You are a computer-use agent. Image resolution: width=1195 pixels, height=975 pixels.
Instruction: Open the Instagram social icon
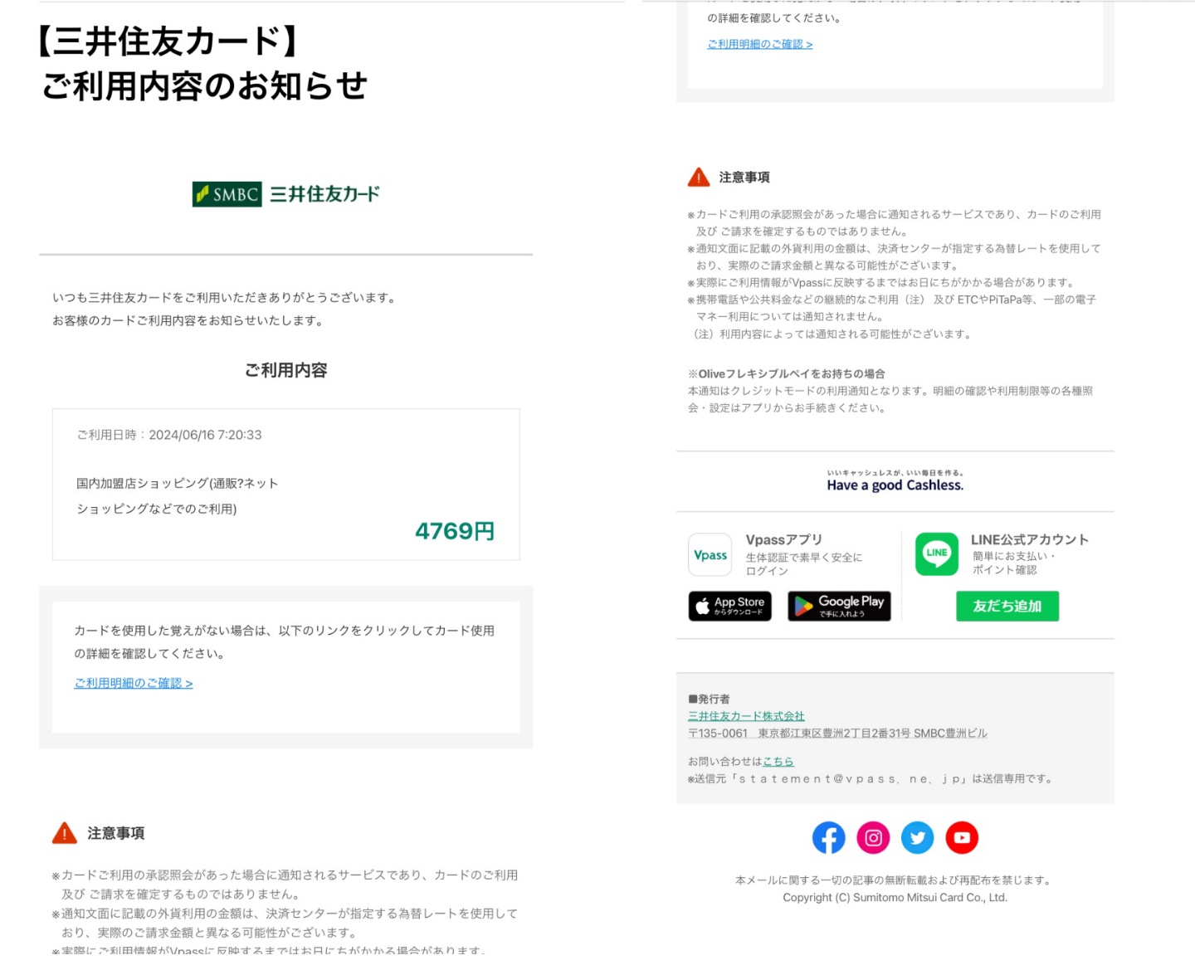point(873,837)
